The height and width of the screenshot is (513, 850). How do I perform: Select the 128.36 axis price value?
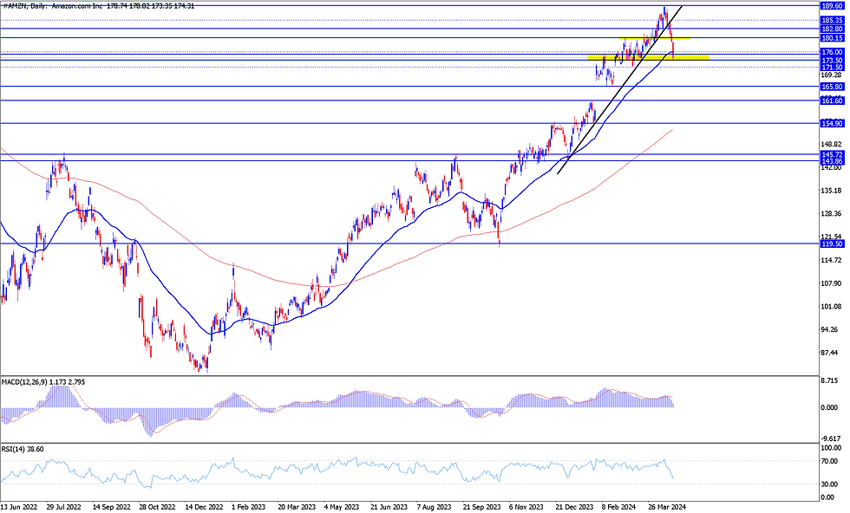[832, 213]
